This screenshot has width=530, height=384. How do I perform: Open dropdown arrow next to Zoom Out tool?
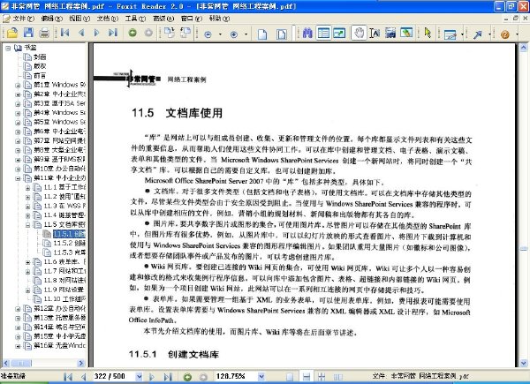(220, 34)
